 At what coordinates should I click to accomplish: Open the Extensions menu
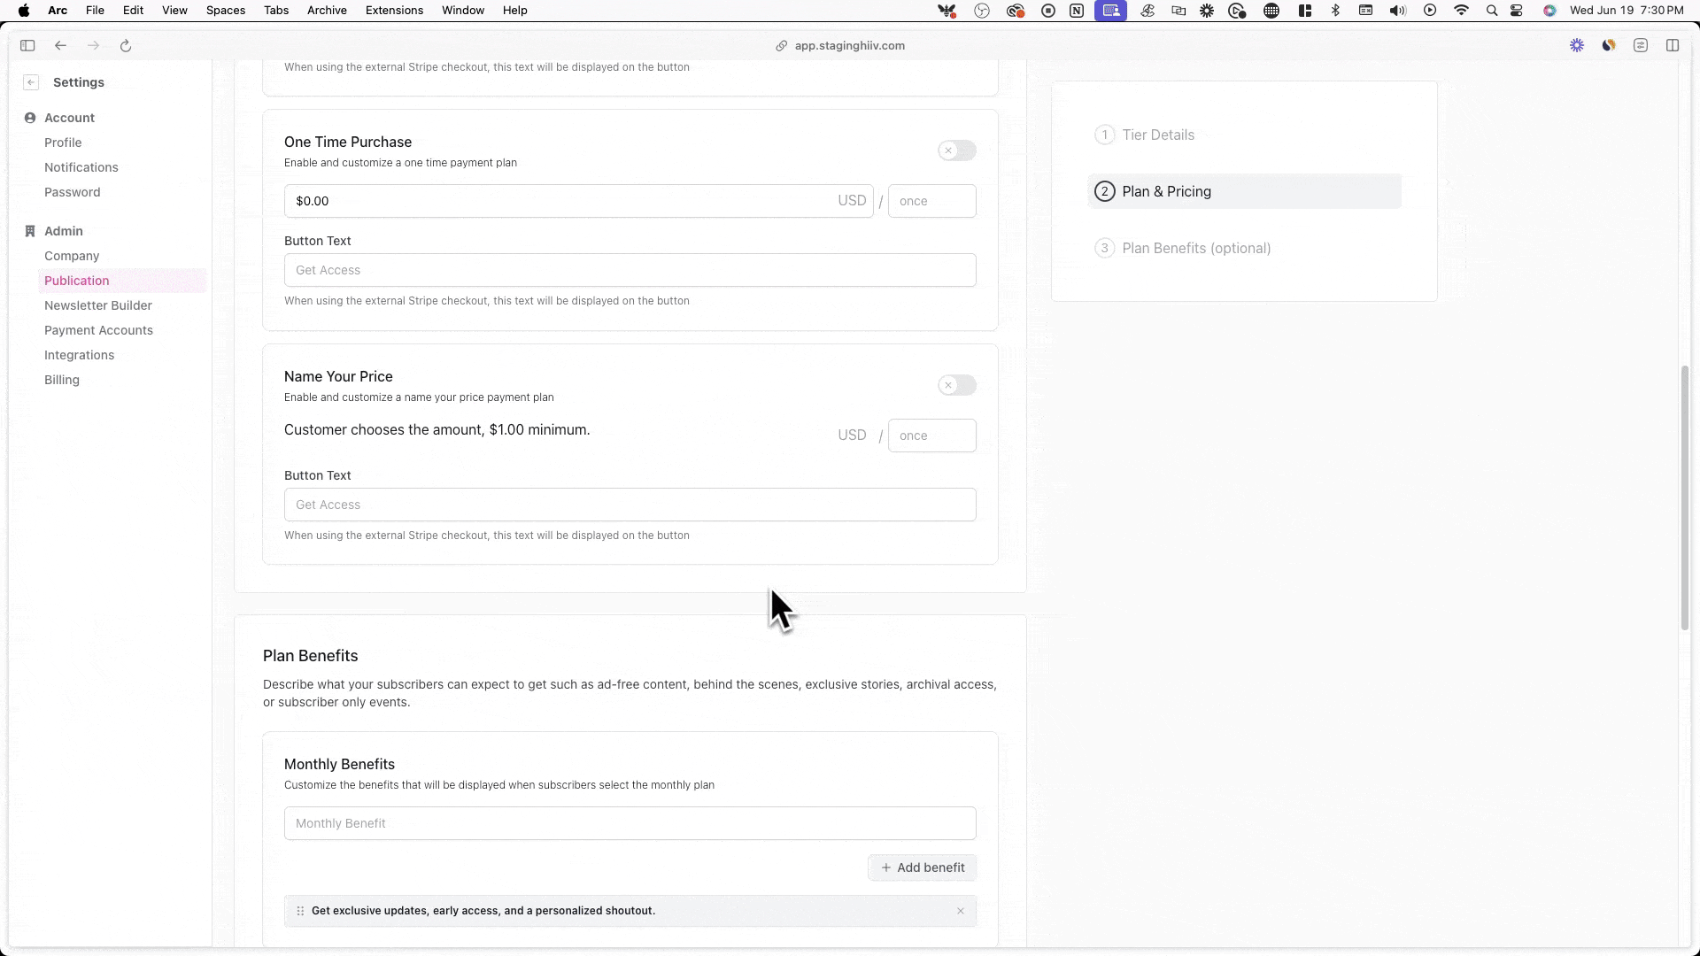click(394, 11)
